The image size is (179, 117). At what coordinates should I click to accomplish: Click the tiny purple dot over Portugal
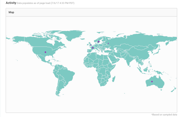point(88,51)
